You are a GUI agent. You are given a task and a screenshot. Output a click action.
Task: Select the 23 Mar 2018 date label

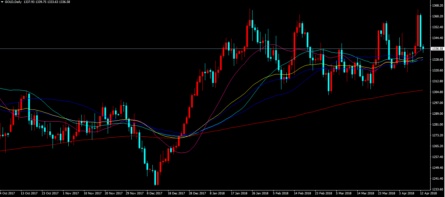tap(386, 193)
